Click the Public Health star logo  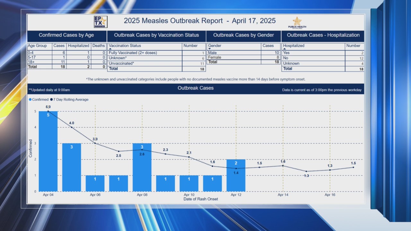pos(297,22)
